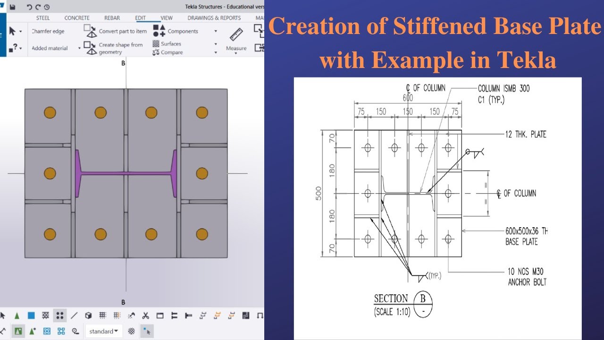This screenshot has width=604, height=340.
Task: Click the inquire object question mark icon
Action: click(13, 47)
